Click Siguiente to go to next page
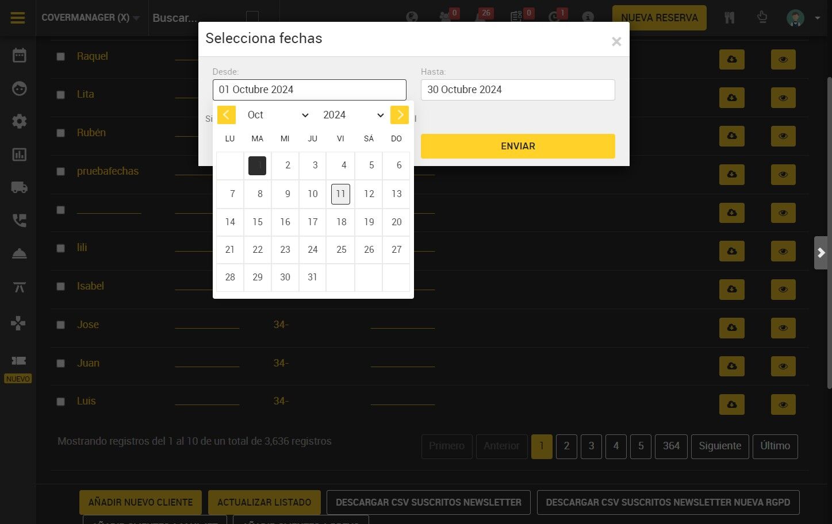The width and height of the screenshot is (832, 524). coord(720,446)
